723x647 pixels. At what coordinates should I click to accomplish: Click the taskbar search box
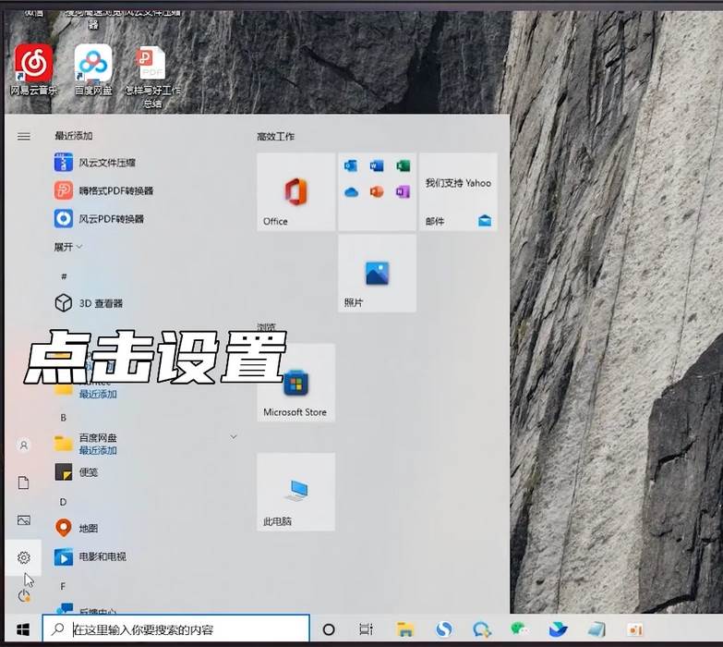(x=175, y=629)
